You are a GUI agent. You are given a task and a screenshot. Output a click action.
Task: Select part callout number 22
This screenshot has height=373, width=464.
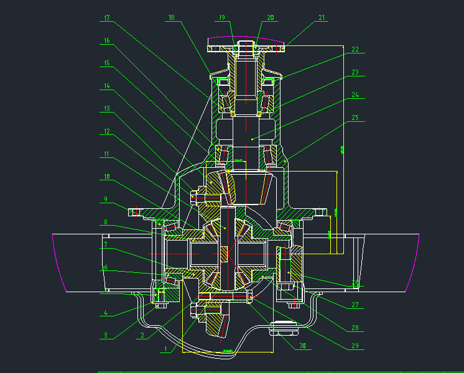355,49
